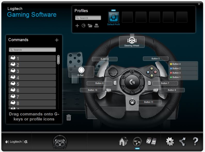This screenshot has width=205, height=152.
Task: Select Button 4 yellow Y assignment
Action: tap(183, 64)
